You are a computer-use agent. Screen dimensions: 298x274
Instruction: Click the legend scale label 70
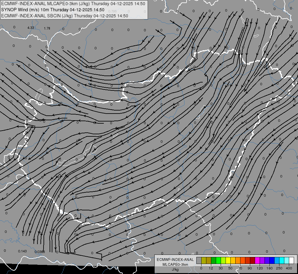pyautogui.click(x=240, y=268)
